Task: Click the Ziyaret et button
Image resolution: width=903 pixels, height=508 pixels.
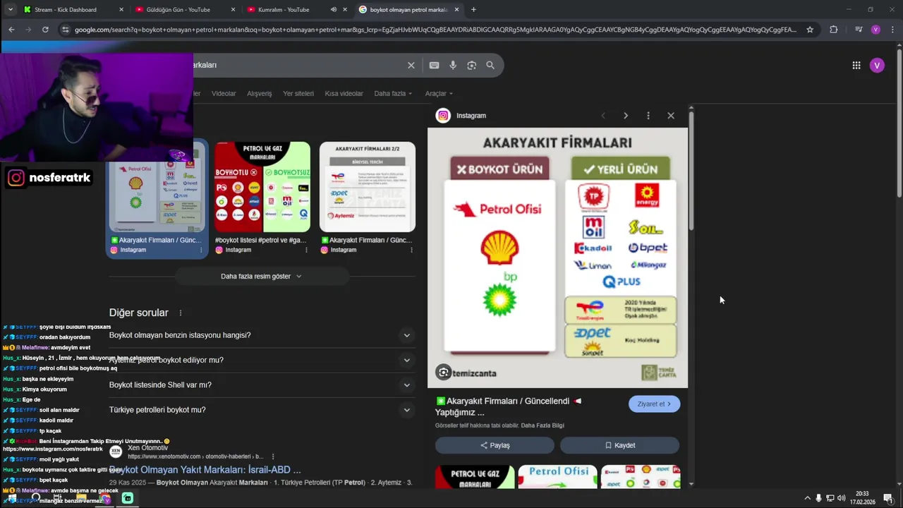Action: click(x=654, y=404)
